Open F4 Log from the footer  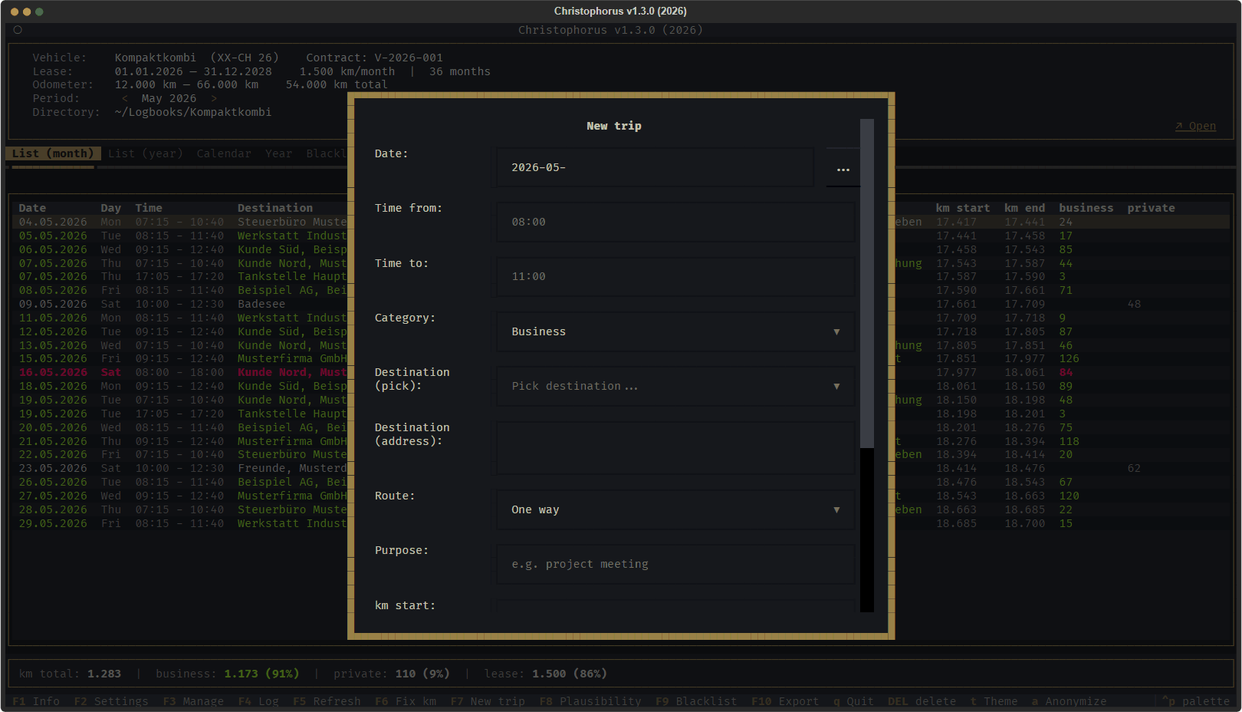[x=258, y=701]
